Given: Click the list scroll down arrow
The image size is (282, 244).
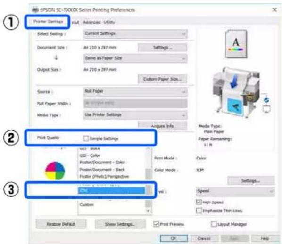Looking at the screenshot, I should pyautogui.click(x=148, y=211).
